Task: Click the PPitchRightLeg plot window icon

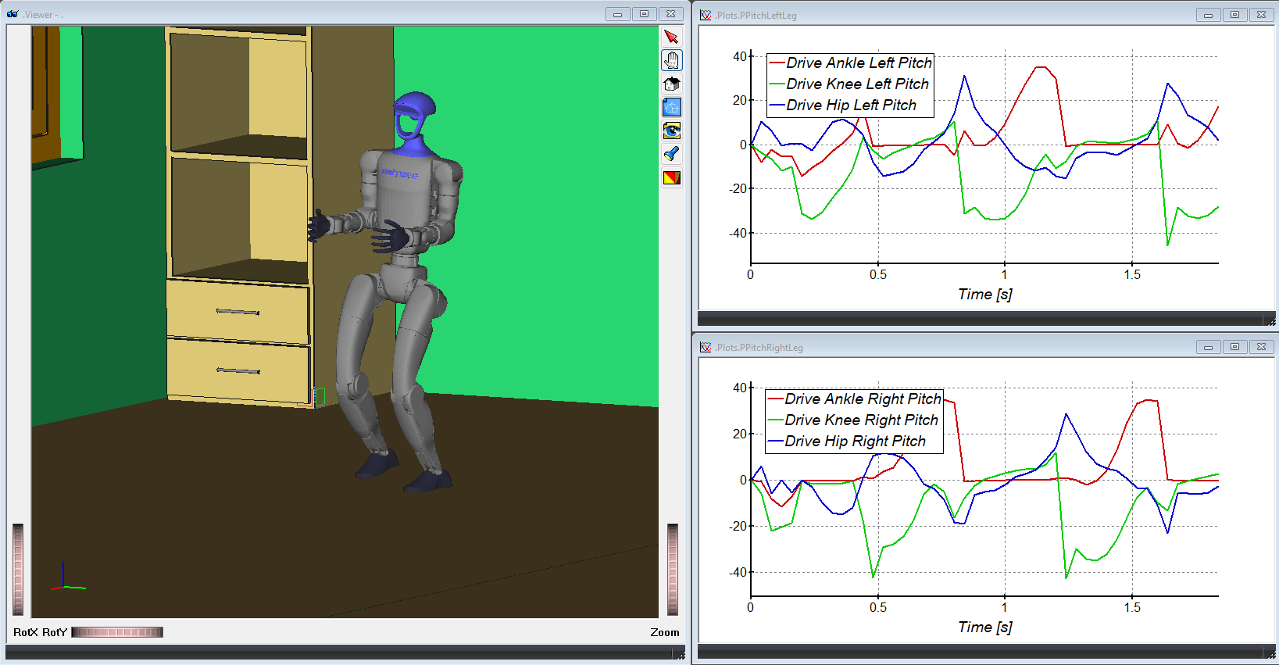Action: pyautogui.click(x=706, y=347)
